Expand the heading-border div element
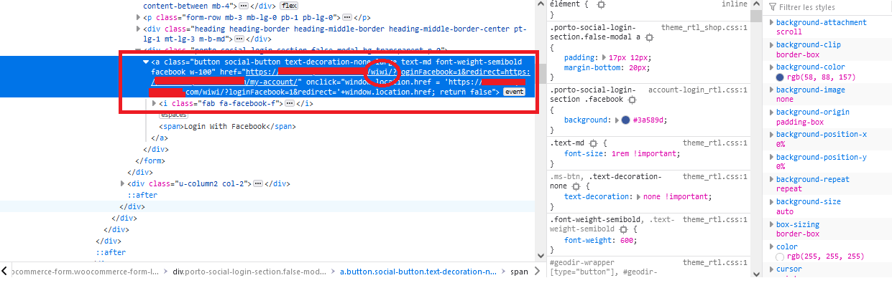This screenshot has height=283, width=892. (x=139, y=28)
